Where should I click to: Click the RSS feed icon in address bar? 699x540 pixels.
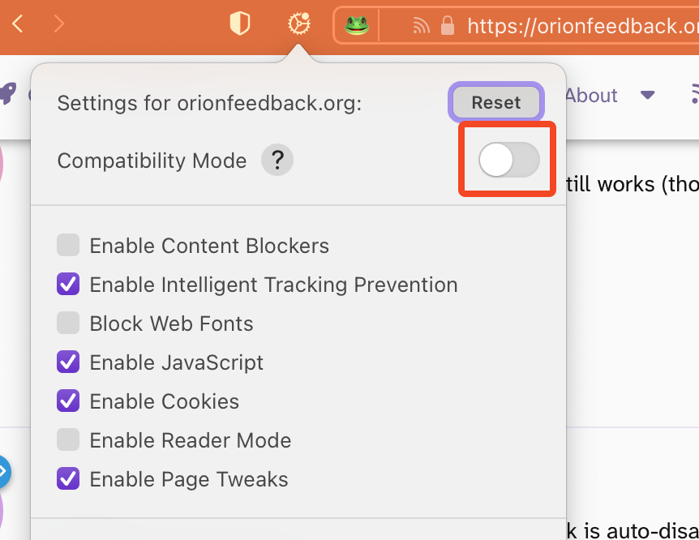pyautogui.click(x=420, y=27)
